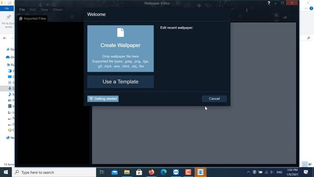Launch Microsoft Edge from the taskbar
The image size is (314, 177).
(x=163, y=172)
